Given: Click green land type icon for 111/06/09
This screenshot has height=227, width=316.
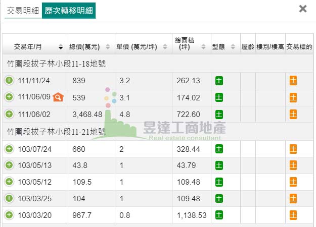Looking at the screenshot, I should (x=219, y=97).
